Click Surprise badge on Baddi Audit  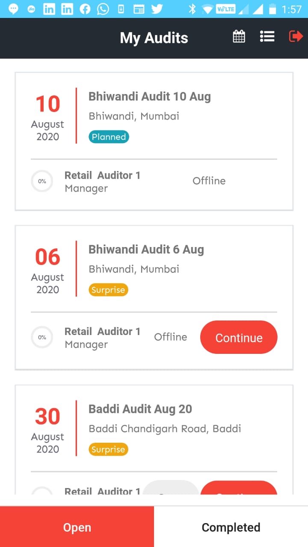point(108,449)
